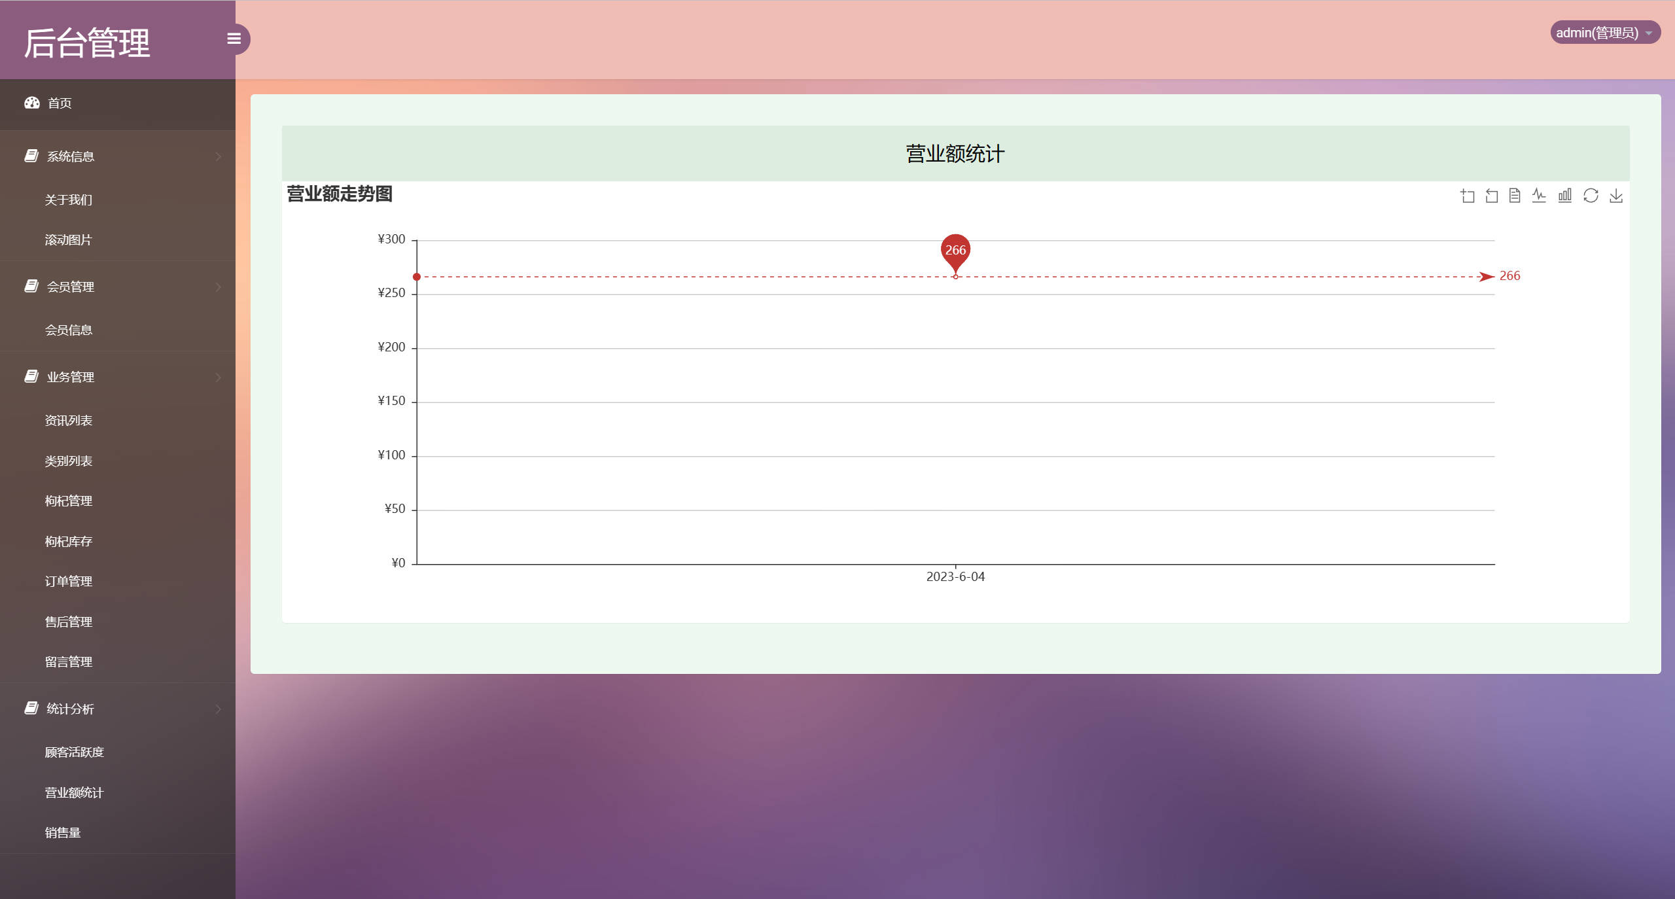Click the chart area zoom tool
This screenshot has width=1675, height=899.
(x=1468, y=196)
